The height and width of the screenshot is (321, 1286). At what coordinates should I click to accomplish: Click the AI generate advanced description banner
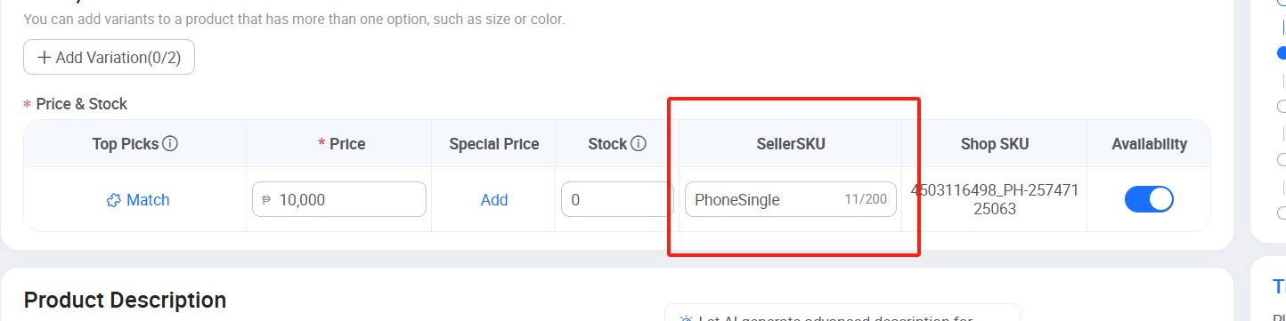842,313
